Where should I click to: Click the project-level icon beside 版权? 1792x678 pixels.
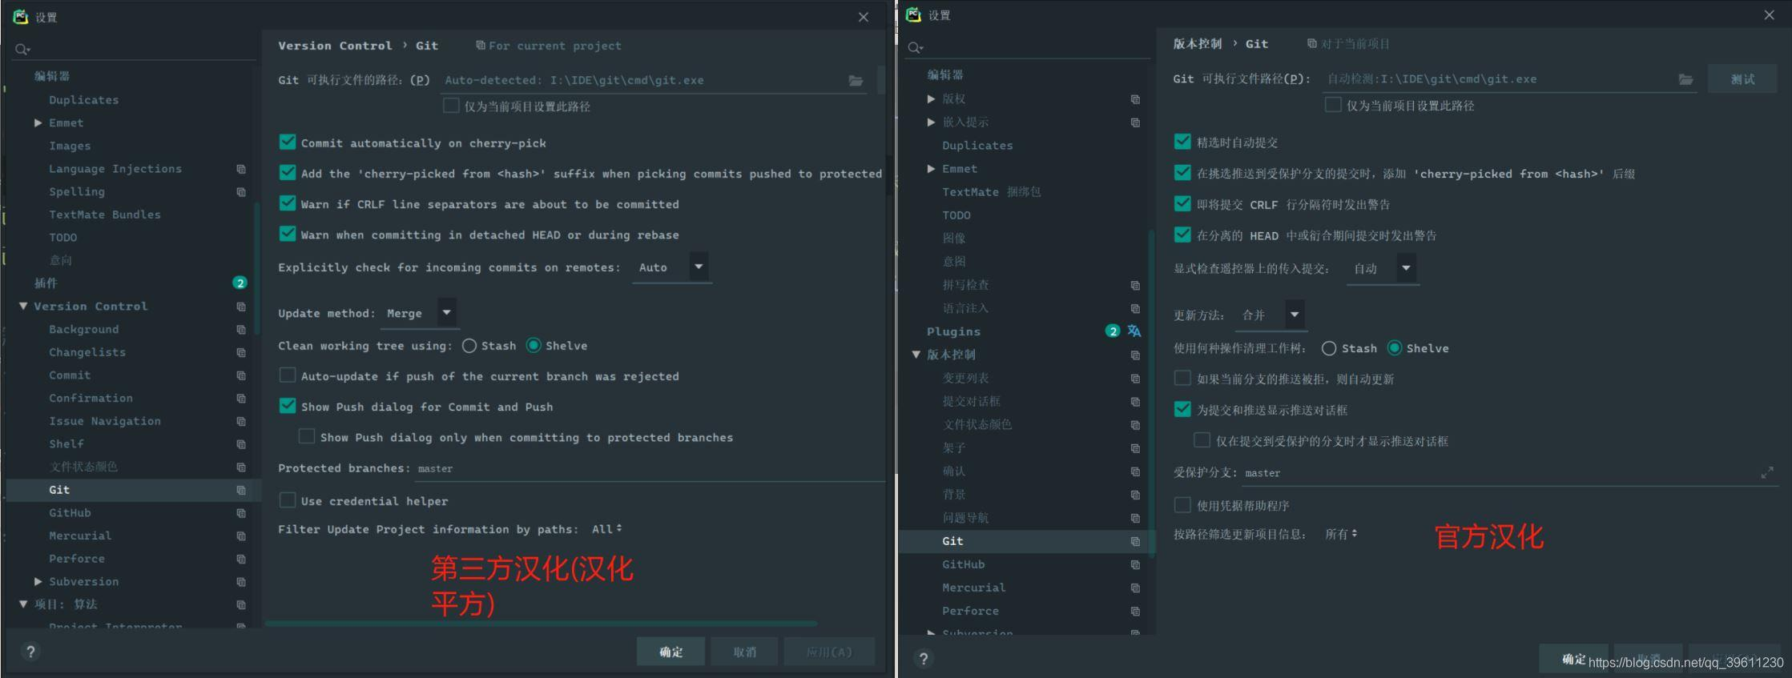pyautogui.click(x=1135, y=99)
